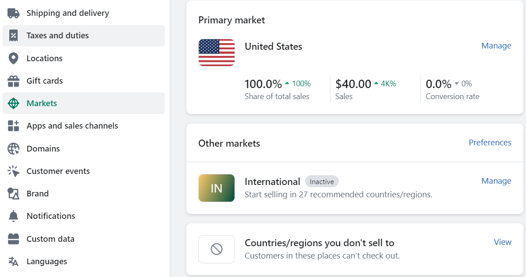Screen dimensions: 526x277
Task: Click the United States flag thumbnail
Action: point(216,53)
